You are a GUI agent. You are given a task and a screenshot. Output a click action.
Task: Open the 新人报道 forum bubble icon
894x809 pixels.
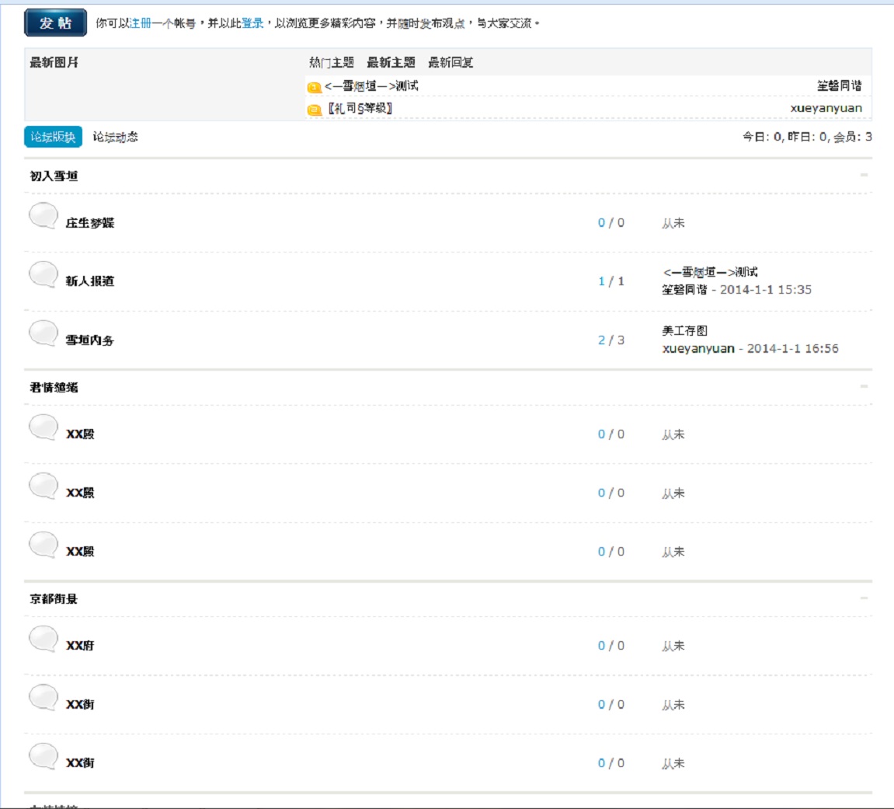coord(43,274)
